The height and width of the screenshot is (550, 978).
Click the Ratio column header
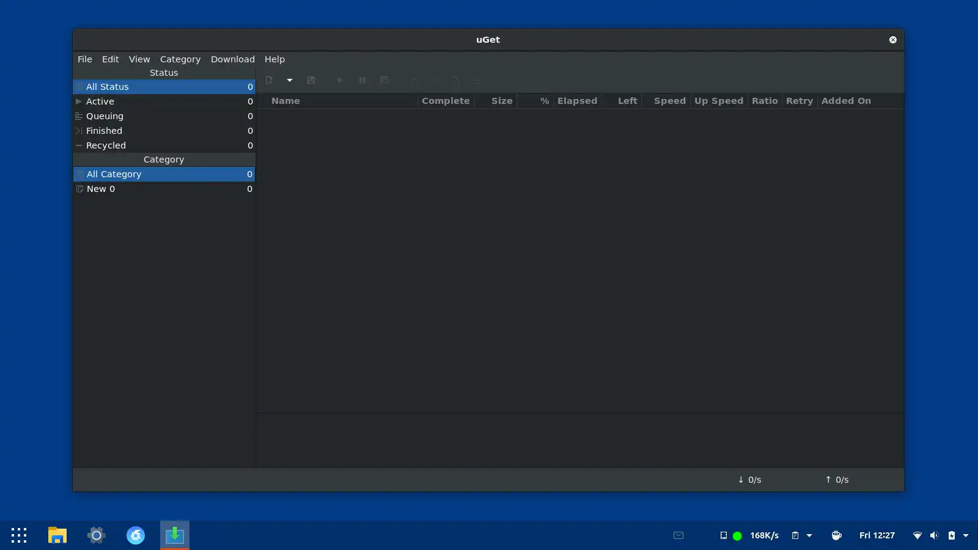click(x=765, y=101)
